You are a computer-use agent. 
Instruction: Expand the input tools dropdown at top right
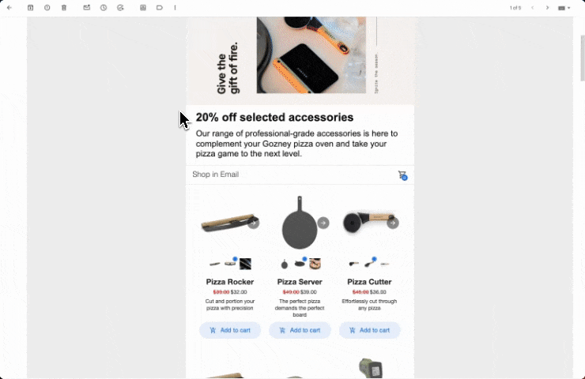(564, 8)
